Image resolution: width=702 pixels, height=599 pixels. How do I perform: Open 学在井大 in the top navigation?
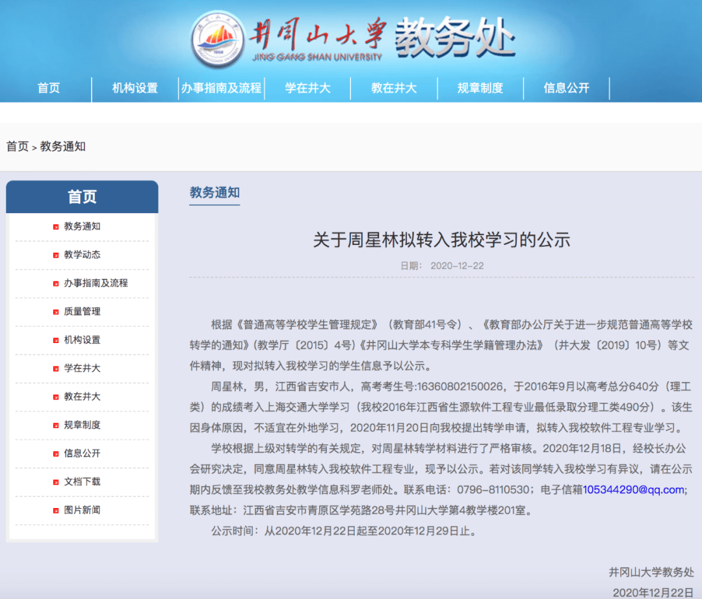307,89
